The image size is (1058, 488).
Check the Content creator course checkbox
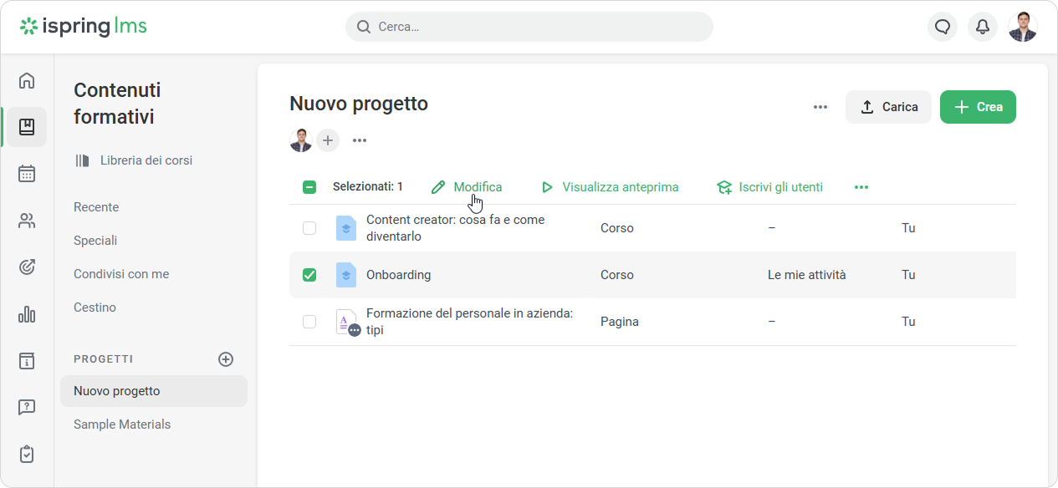tap(309, 228)
